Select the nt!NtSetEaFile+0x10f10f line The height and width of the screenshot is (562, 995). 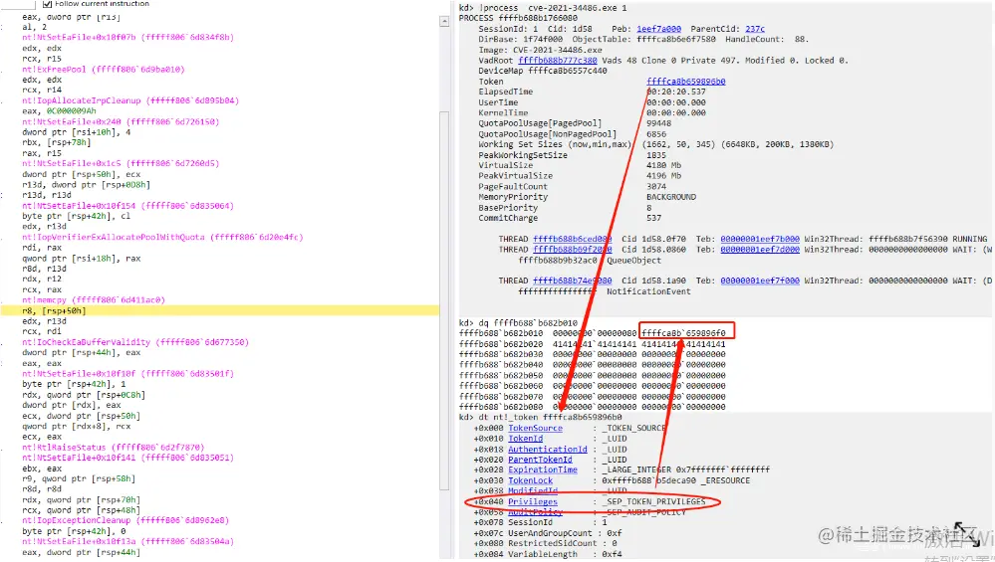(x=127, y=373)
